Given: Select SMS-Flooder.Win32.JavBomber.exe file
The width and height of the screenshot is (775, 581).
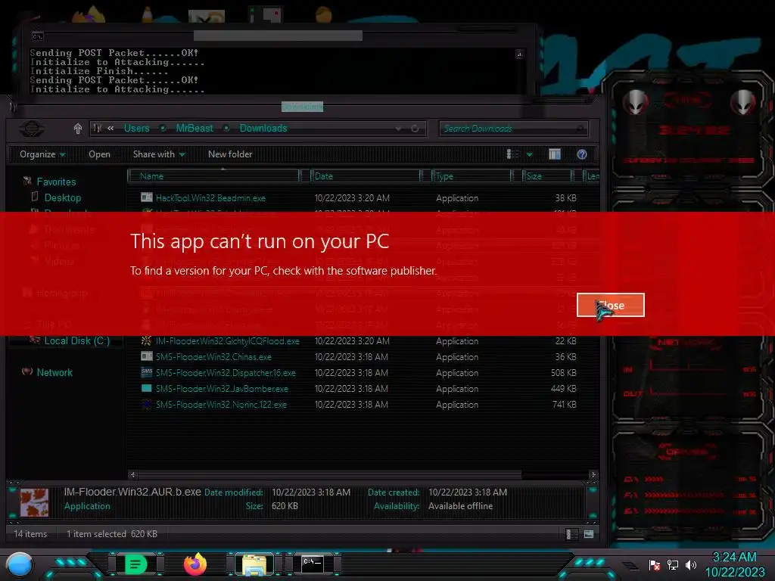Looking at the screenshot, I should tap(222, 389).
